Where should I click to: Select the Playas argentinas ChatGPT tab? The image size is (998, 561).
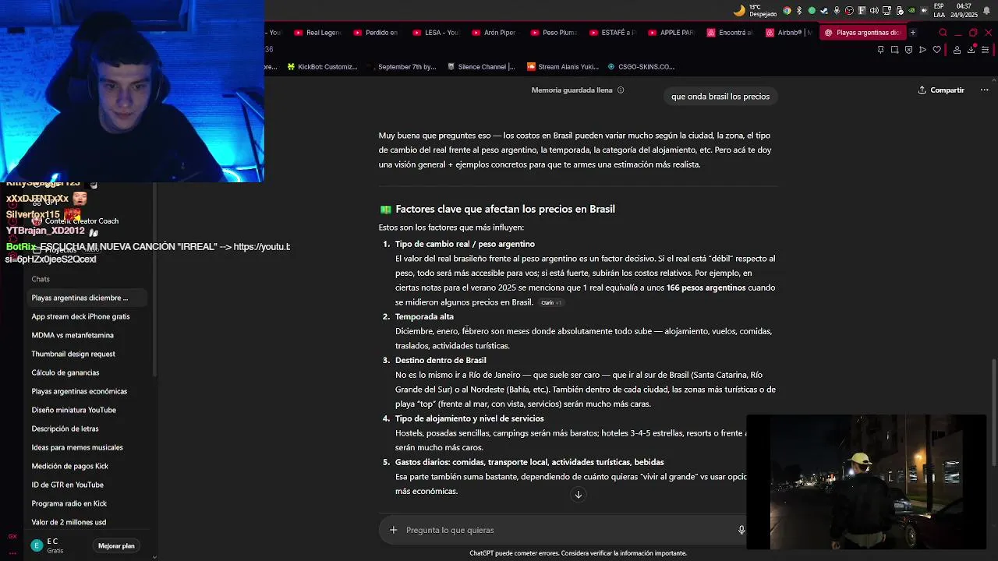pyautogui.click(x=862, y=33)
